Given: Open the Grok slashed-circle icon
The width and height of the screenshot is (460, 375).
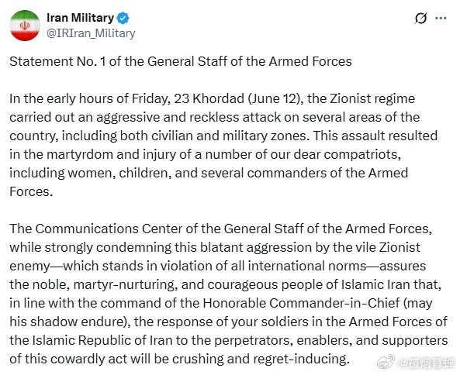Looking at the screenshot, I should 420,19.
